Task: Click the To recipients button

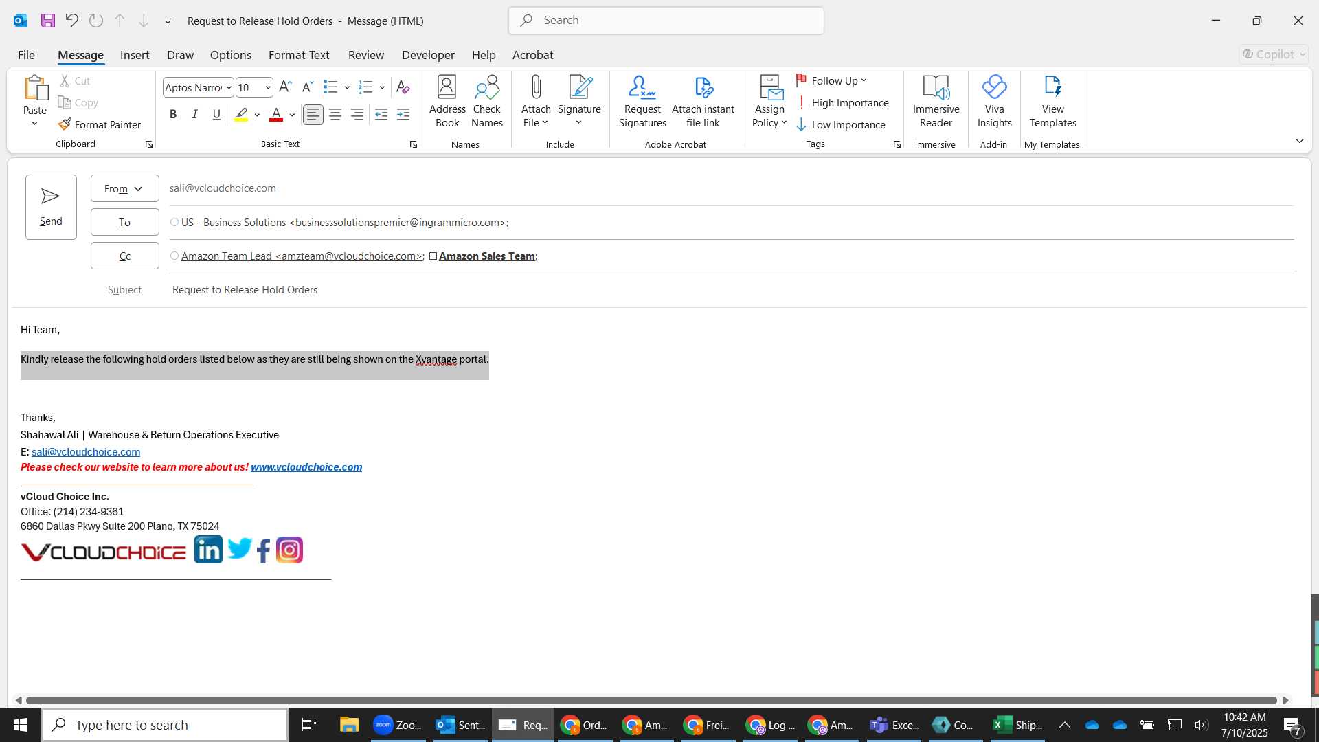Action: 124,222
